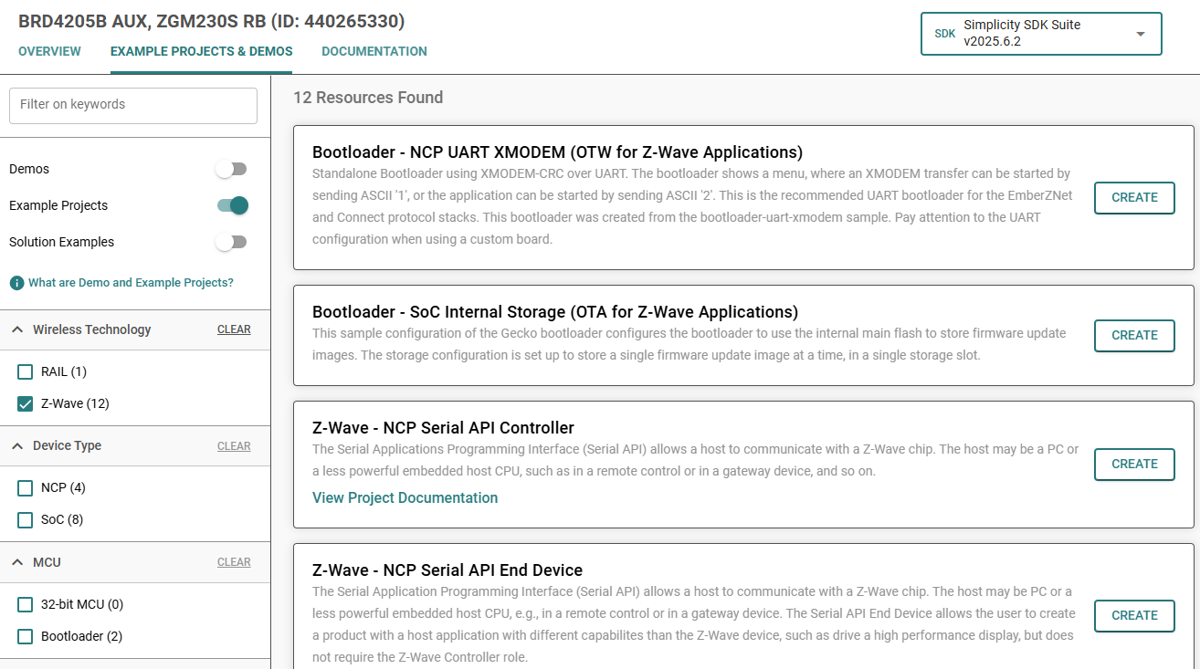Uncheck the Z-Wave filter checkbox
Viewport: 1200px width, 669px height.
(x=25, y=403)
